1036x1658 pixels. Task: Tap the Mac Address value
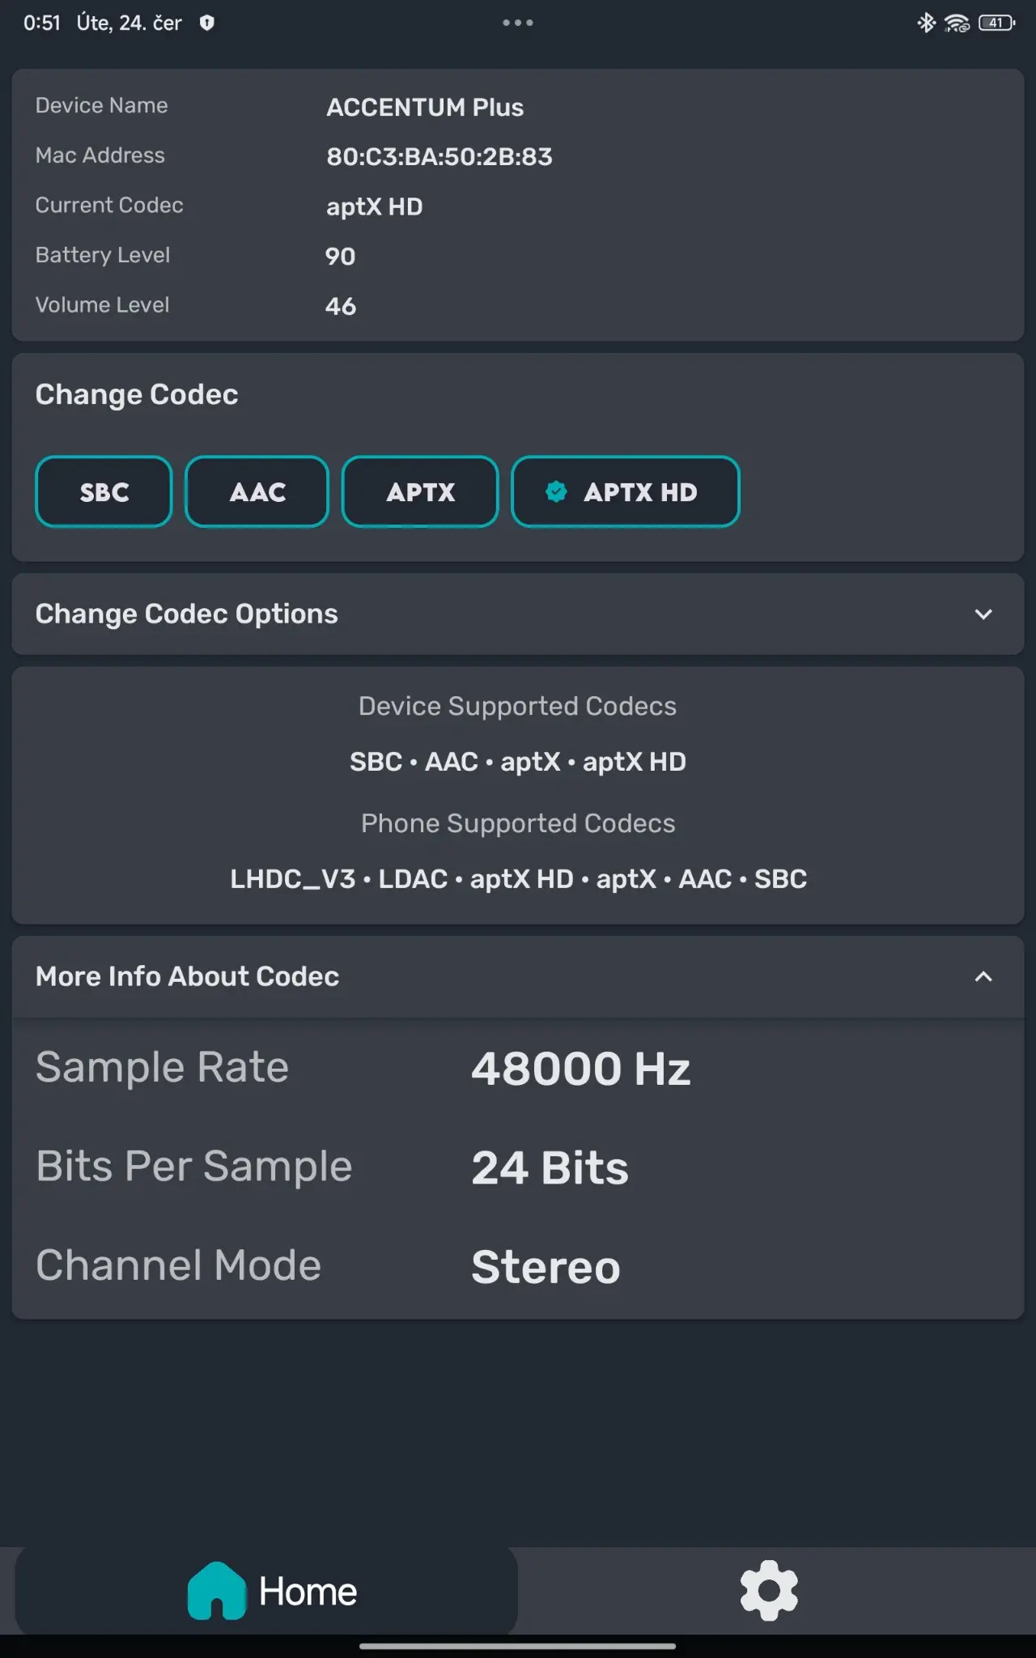tap(439, 156)
